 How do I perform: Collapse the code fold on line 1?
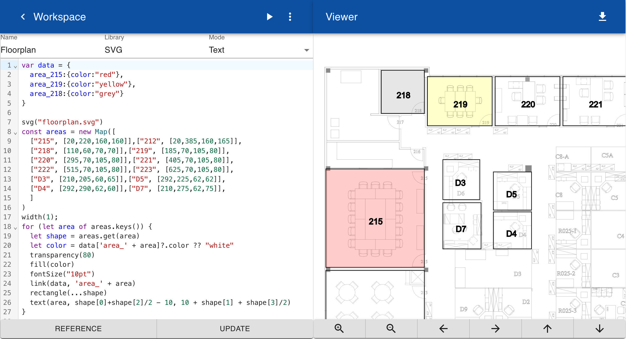click(15, 67)
